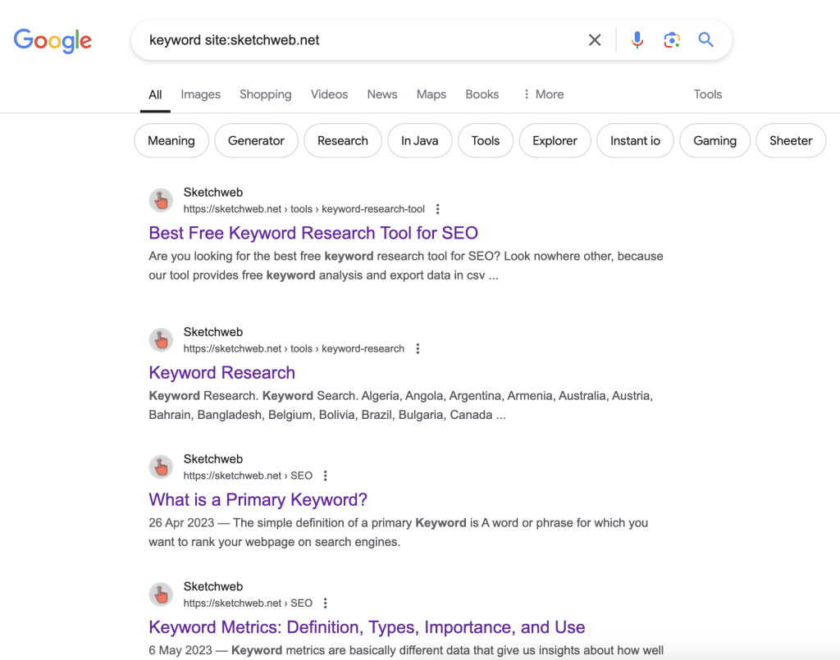
Task: Apply the Explorer suggestion chip
Action: (555, 141)
